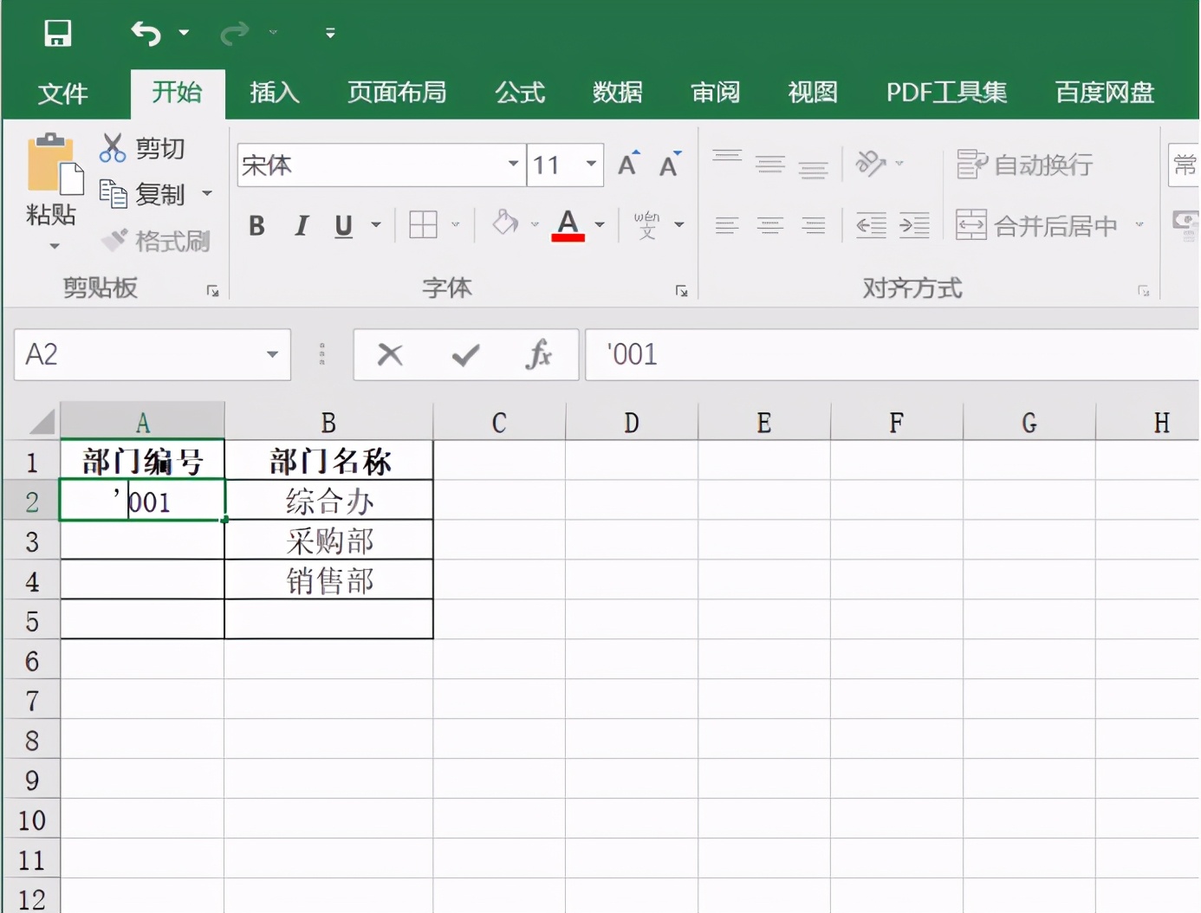Apply bold formatting with the B icon
The width and height of the screenshot is (1201, 913).
coord(256,225)
